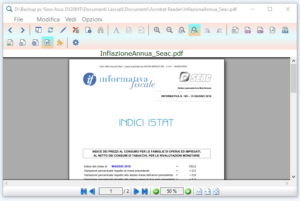Go to previous file with left arrow
The height and width of the screenshot is (201, 300).
(x=10, y=30)
